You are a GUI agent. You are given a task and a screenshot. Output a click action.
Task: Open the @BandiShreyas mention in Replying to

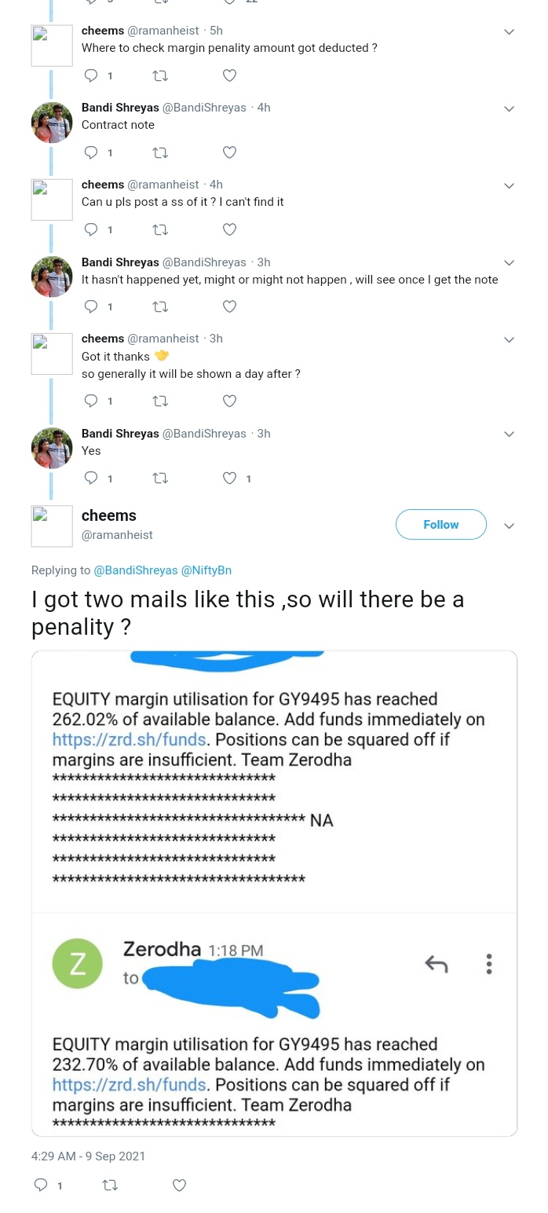136,570
